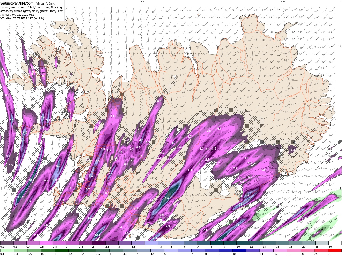The height and width of the screenshot is (256, 342).
Task: Pick the 0.3 purple swatch in snow scale
Action: click(20, 243)
